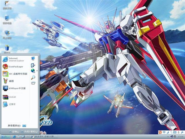
Task: Click the monitor icon in Start menu right column
Action: click(x=33, y=58)
